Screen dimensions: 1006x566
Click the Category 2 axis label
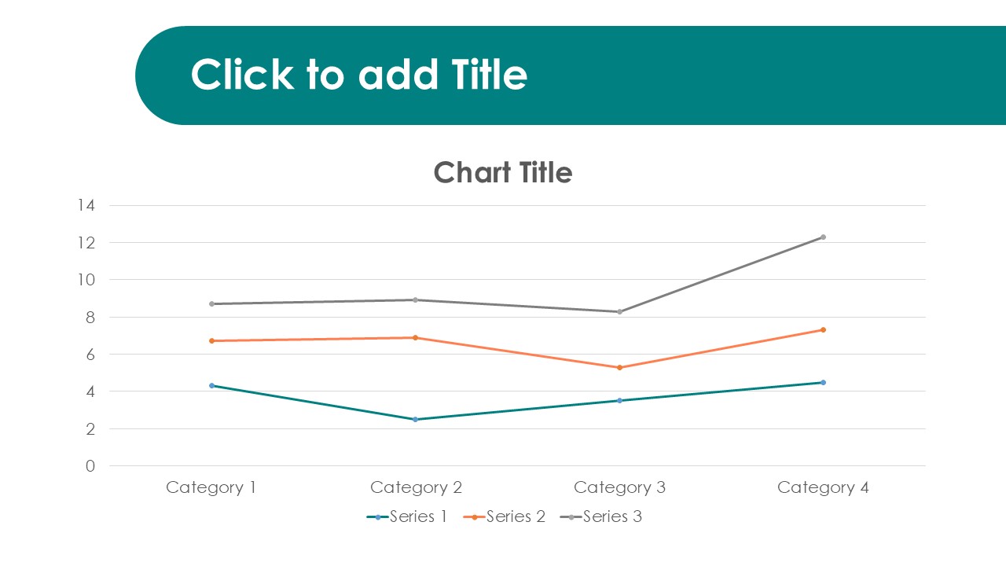(416, 487)
